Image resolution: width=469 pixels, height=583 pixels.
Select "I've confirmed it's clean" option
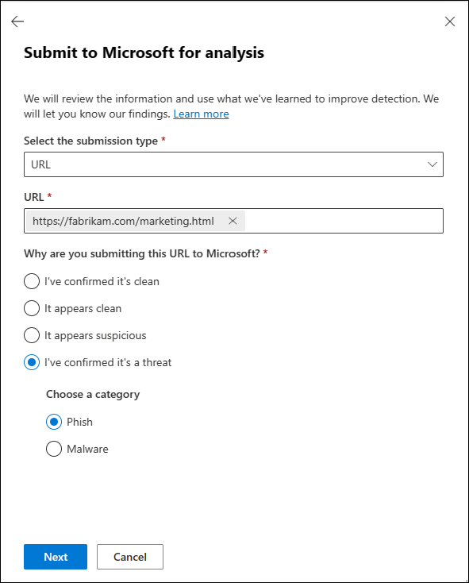(32, 281)
